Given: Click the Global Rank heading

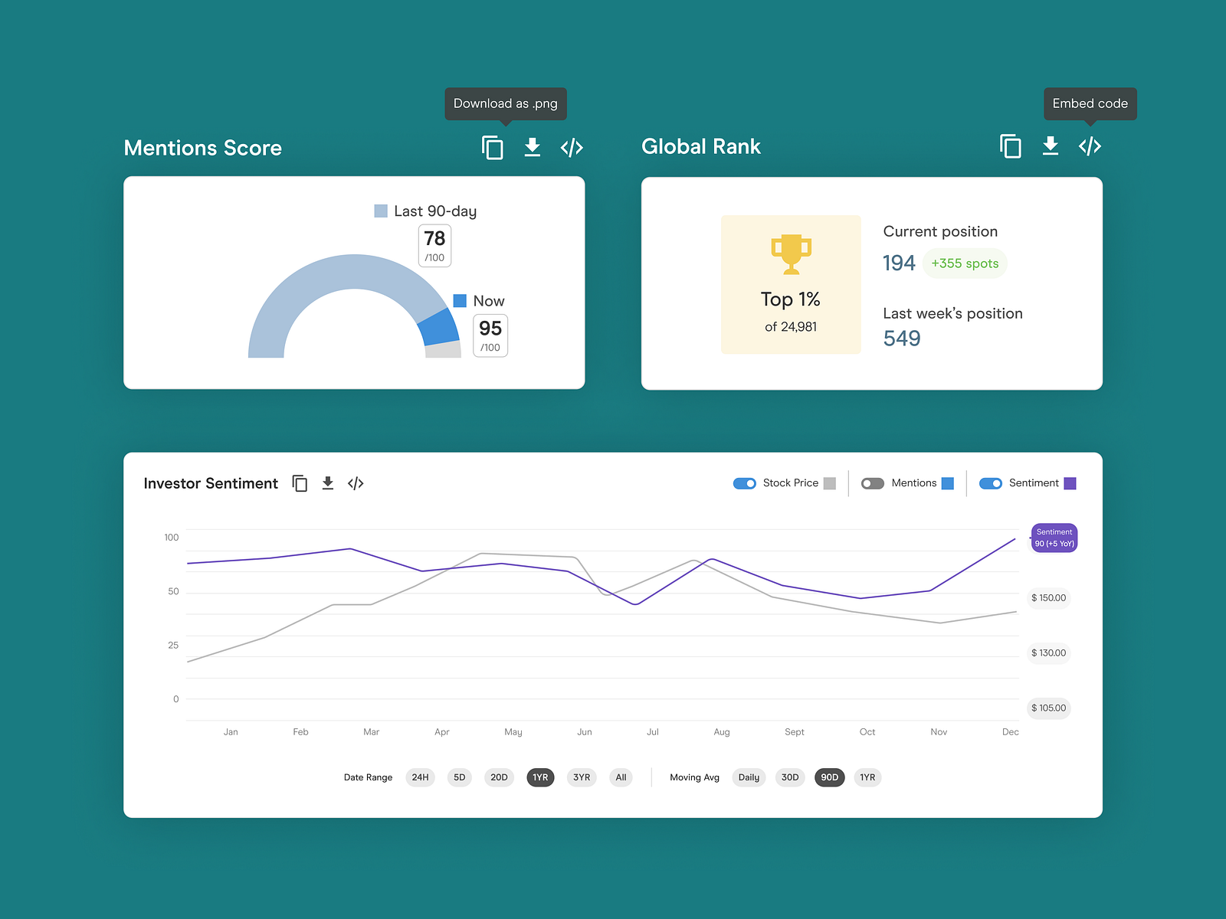Looking at the screenshot, I should (x=701, y=146).
